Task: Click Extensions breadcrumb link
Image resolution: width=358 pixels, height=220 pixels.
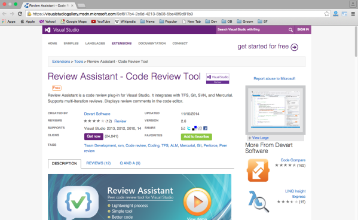Action: 61,62
